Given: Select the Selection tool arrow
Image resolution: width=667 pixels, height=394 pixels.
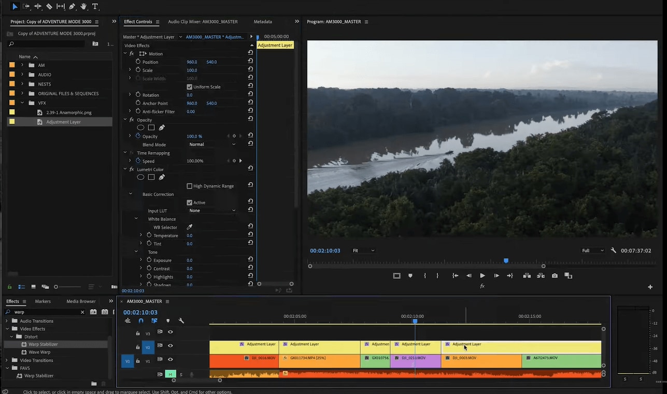Looking at the screenshot, I should (15, 6).
